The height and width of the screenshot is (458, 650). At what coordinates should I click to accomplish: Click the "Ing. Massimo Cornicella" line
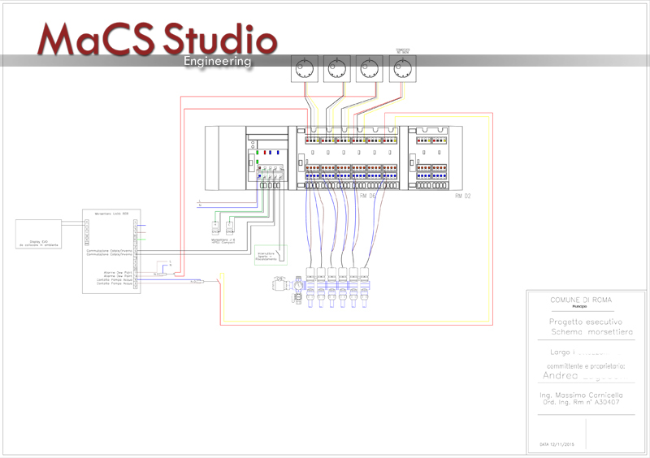point(581,395)
